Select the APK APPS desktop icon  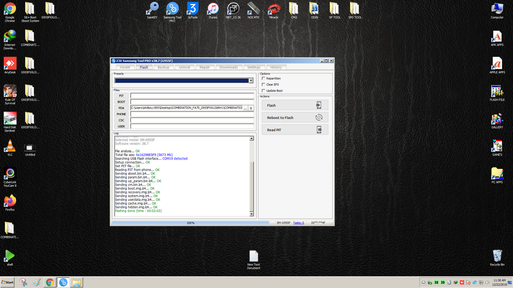point(497,38)
